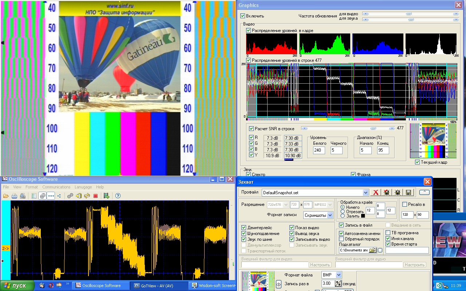Image resolution: width=466 pixels, height=291 pixels.
Task: Open the Формат файла BMP dropdown
Action: (339, 275)
